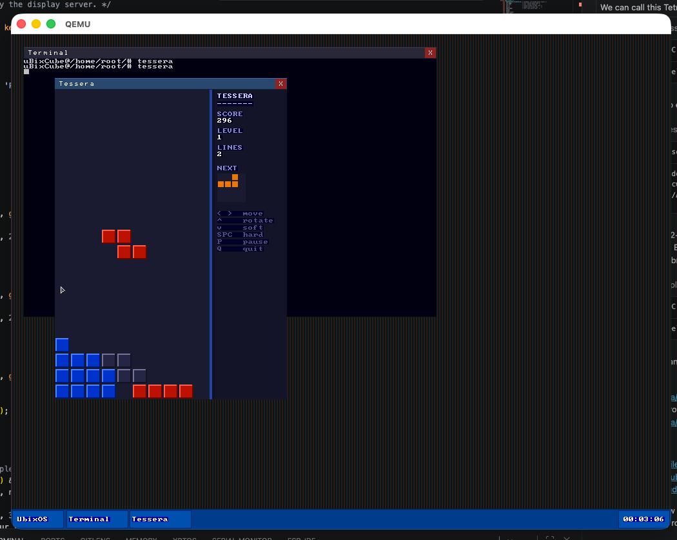The image size is (677, 540).
Task: Click the Tessera window title bar
Action: [165, 84]
